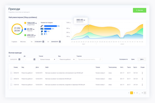Open options menu for invoice 4456478
Viewport: 155px width, 103px height.
(142, 79)
